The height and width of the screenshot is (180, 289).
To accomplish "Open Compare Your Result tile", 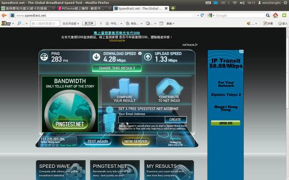I will 125,90.
